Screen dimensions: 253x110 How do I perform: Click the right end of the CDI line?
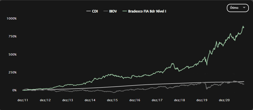(244, 81)
